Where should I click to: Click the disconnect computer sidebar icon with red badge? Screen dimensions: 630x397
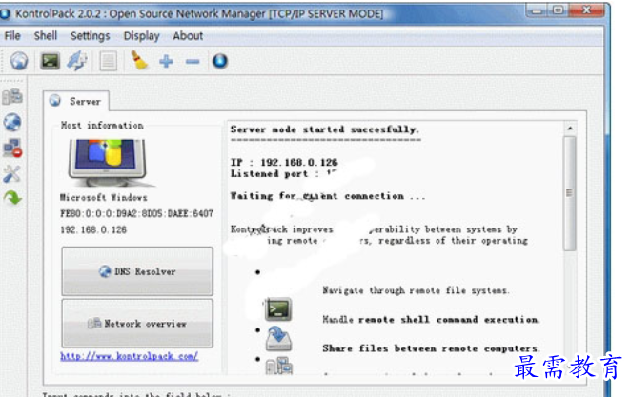(x=12, y=149)
